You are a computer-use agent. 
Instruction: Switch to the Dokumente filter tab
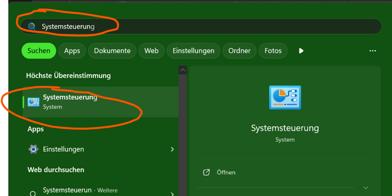[x=112, y=51]
